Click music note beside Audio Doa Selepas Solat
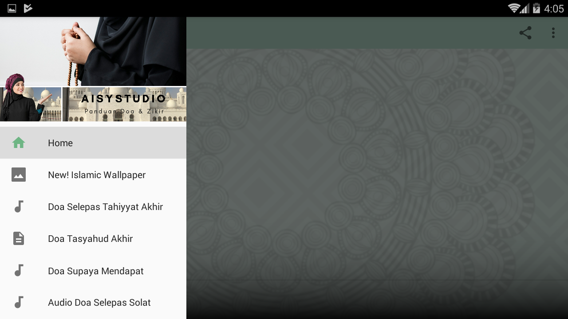568x319 pixels. pyautogui.click(x=19, y=302)
